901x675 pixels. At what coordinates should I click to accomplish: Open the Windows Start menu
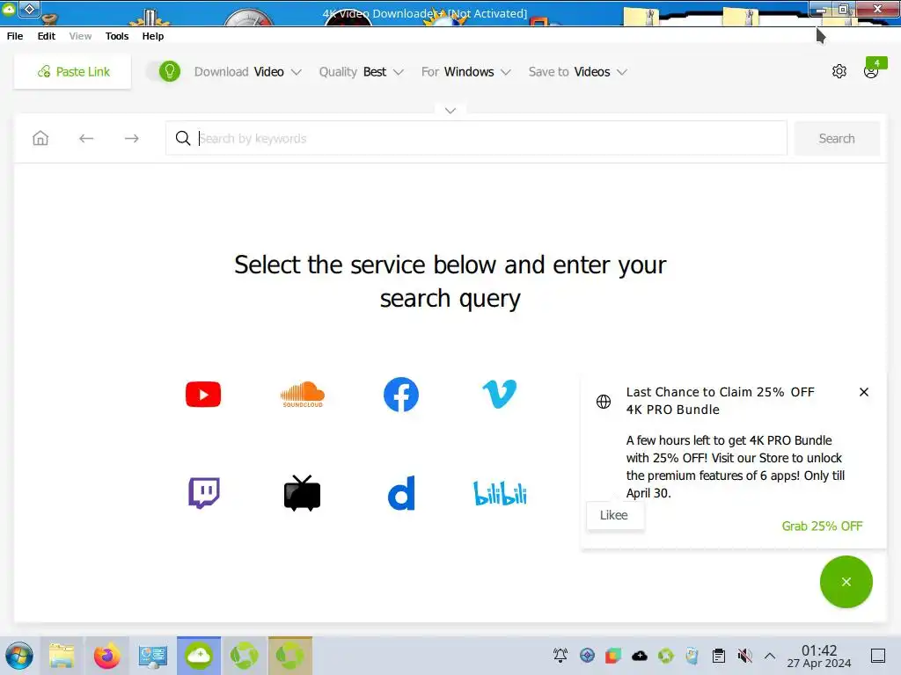pos(19,656)
